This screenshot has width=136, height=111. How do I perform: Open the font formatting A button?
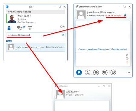(127, 55)
